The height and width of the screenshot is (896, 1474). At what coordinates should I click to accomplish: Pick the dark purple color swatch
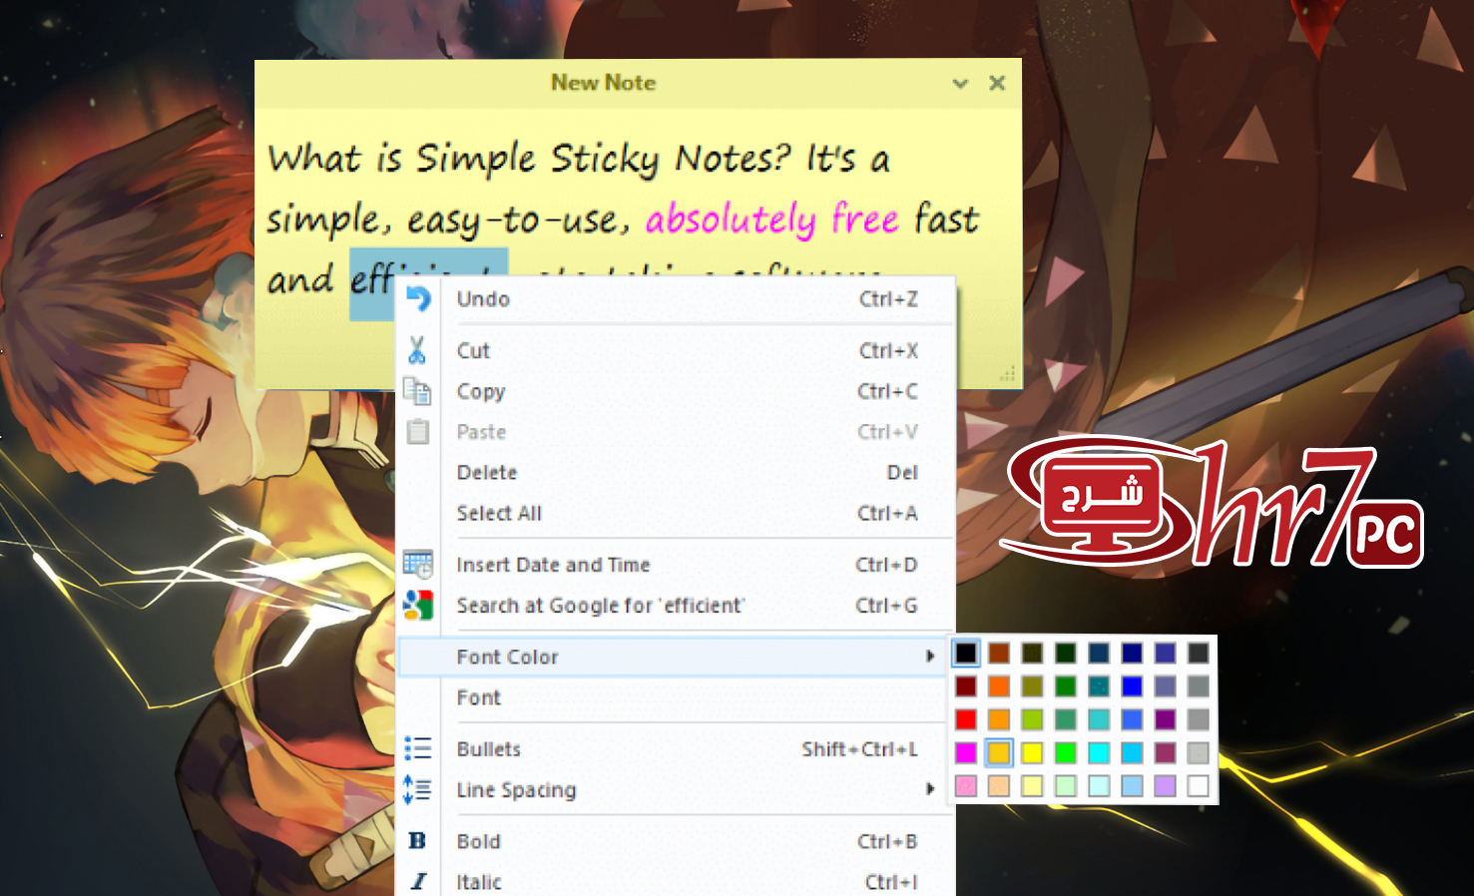pos(1166,719)
